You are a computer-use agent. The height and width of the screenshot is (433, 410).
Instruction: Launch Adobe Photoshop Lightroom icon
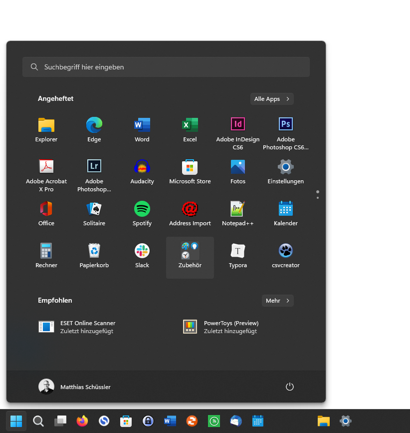[94, 175]
